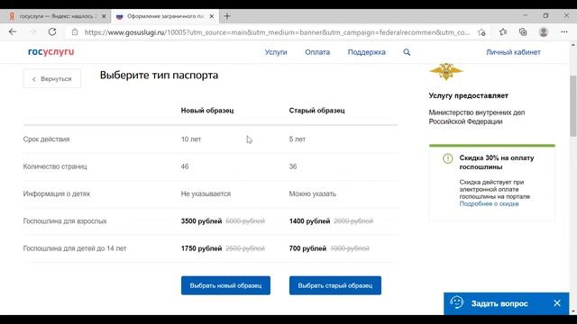The height and width of the screenshot is (324, 577).
Task: Click the Можно указать cell
Action: pos(313,193)
